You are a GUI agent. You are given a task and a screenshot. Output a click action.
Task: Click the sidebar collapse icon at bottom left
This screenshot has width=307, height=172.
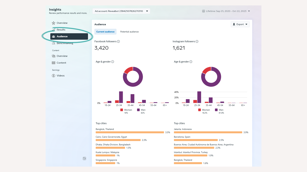point(84,158)
